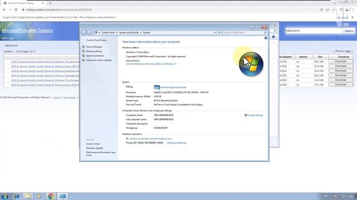The image size is (357, 200).
Task: Go to Control Panel Home
Action: [x=97, y=40]
